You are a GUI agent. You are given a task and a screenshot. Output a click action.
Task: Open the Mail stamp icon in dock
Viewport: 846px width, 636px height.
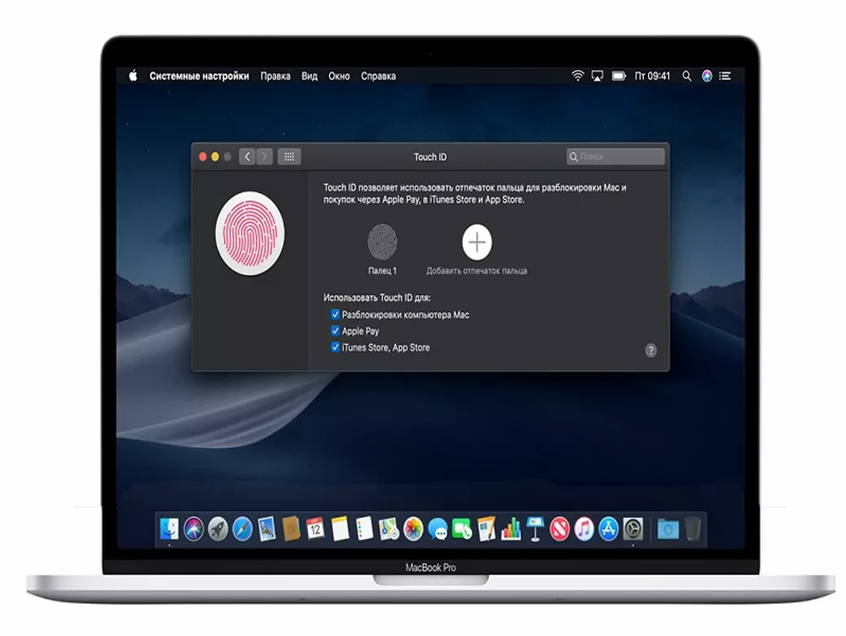267,528
